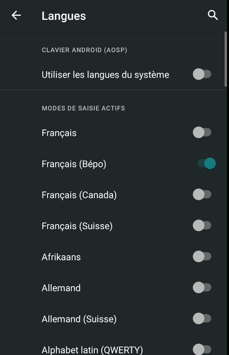Viewport: 229px width, 355px height.
Task: Tap the Français (Suisse) label text
Action: [x=77, y=226]
